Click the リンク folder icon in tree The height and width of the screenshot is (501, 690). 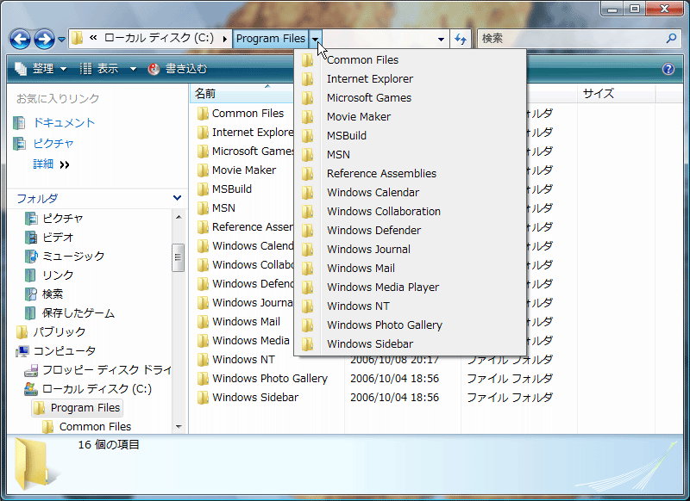30,275
